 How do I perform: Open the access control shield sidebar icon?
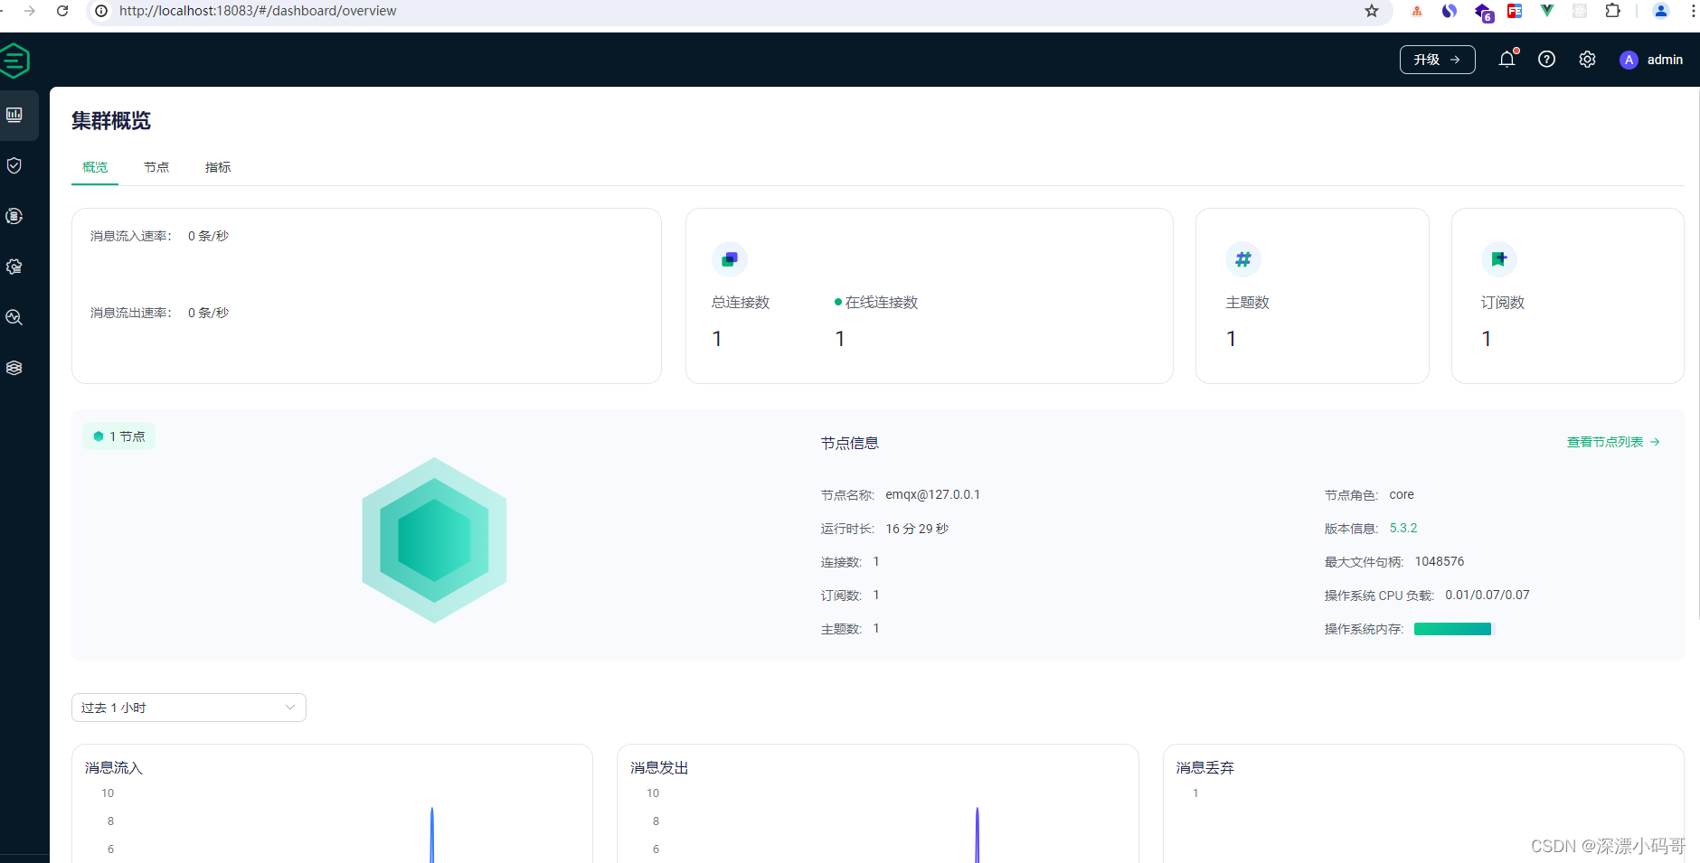point(14,165)
